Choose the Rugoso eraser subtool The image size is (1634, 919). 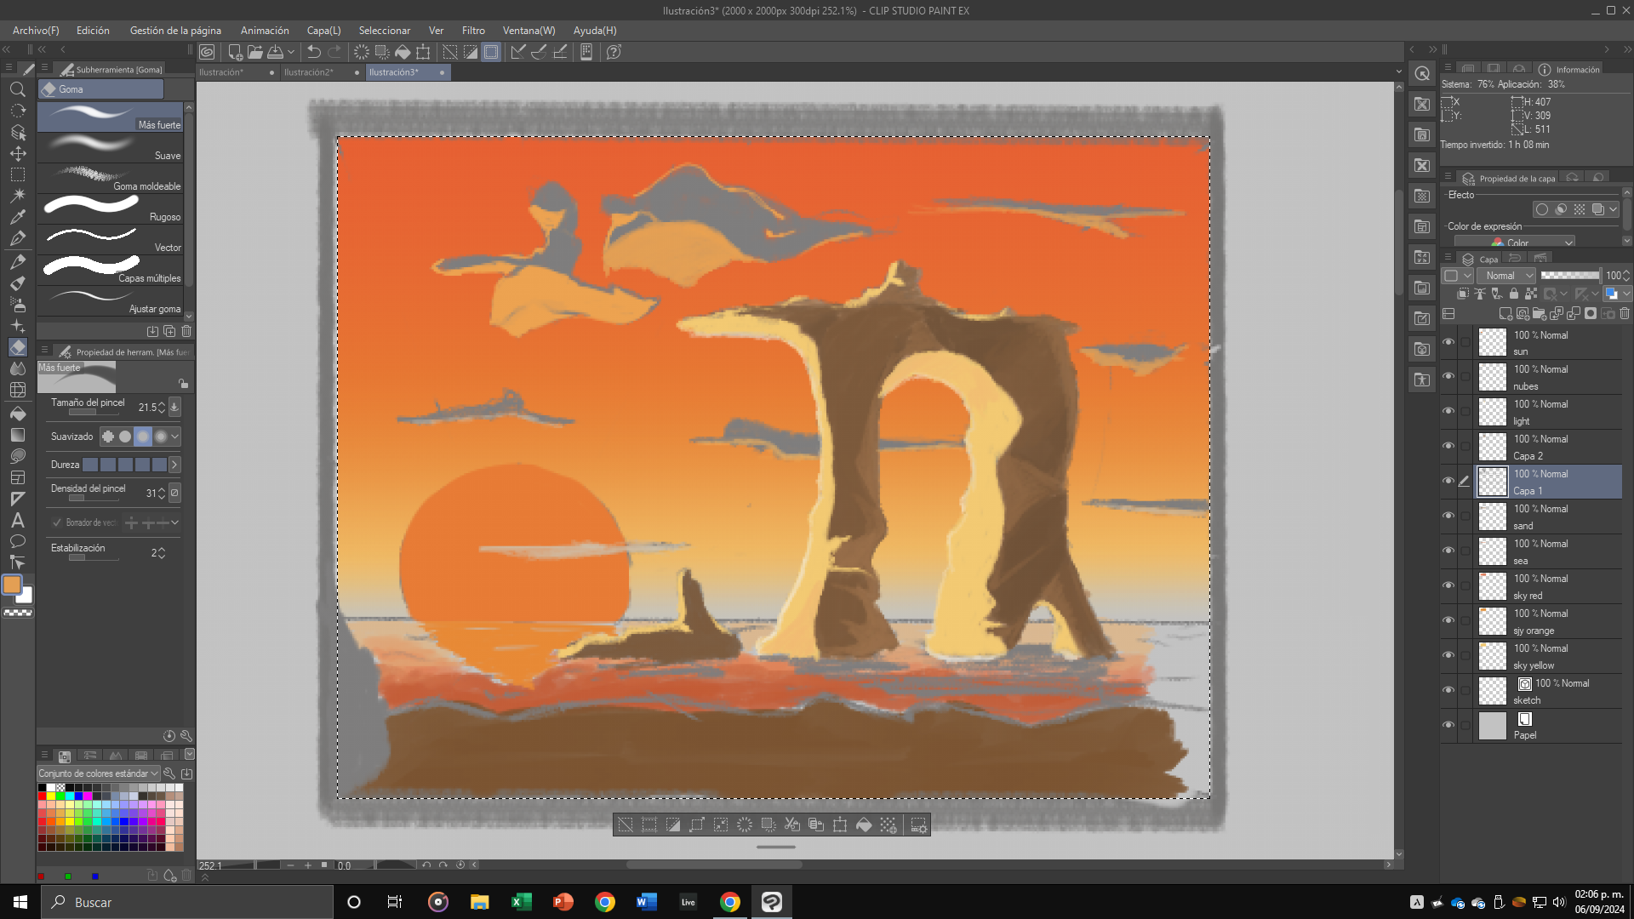pyautogui.click(x=111, y=209)
